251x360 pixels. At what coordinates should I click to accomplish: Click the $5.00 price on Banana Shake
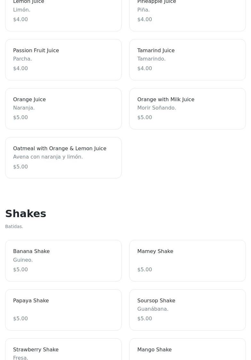(x=20, y=270)
